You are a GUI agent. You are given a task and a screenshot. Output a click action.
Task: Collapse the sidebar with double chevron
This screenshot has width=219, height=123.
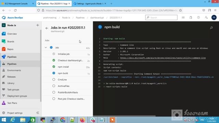coord(38,113)
